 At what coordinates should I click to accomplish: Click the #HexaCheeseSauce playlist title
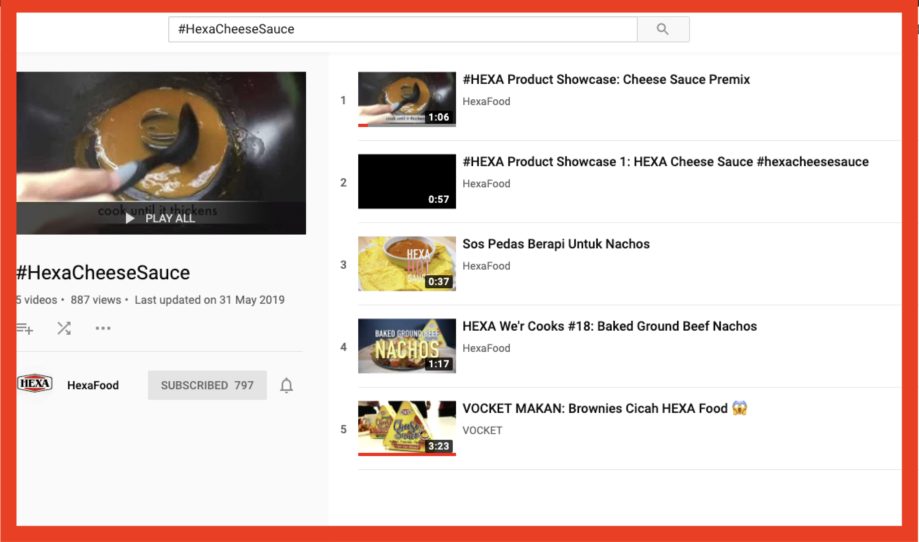pyautogui.click(x=103, y=272)
